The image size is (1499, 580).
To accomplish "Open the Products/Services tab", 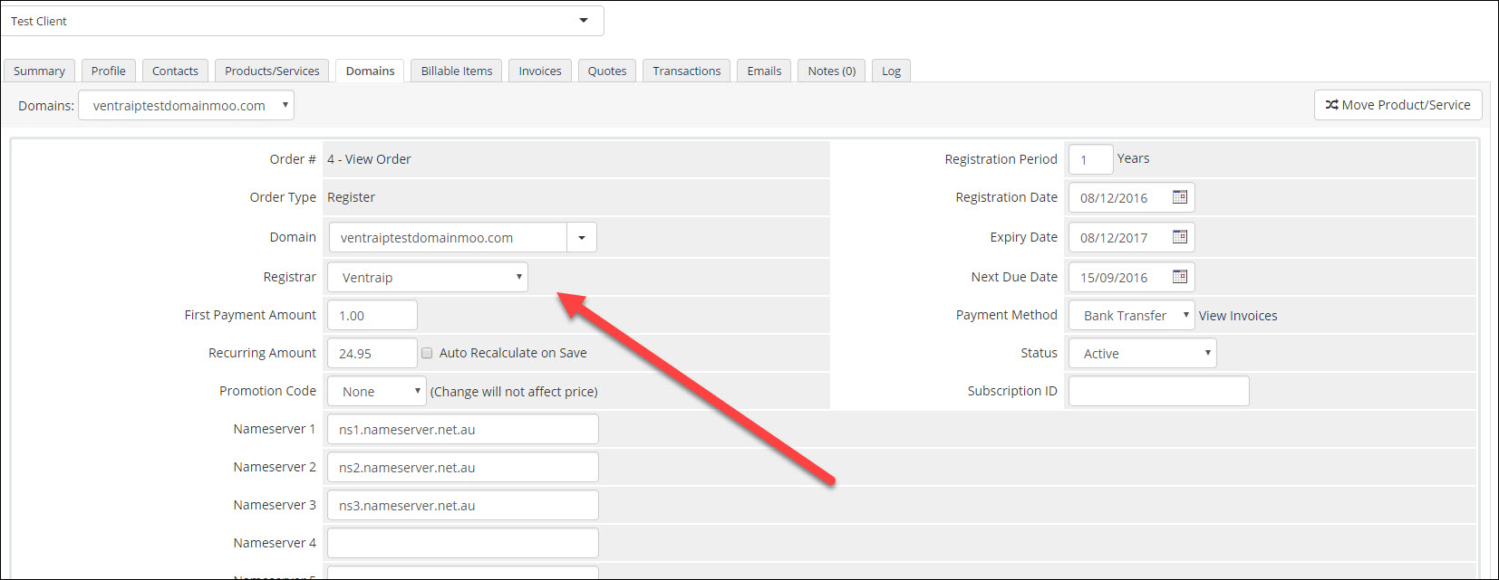I will pyautogui.click(x=272, y=71).
